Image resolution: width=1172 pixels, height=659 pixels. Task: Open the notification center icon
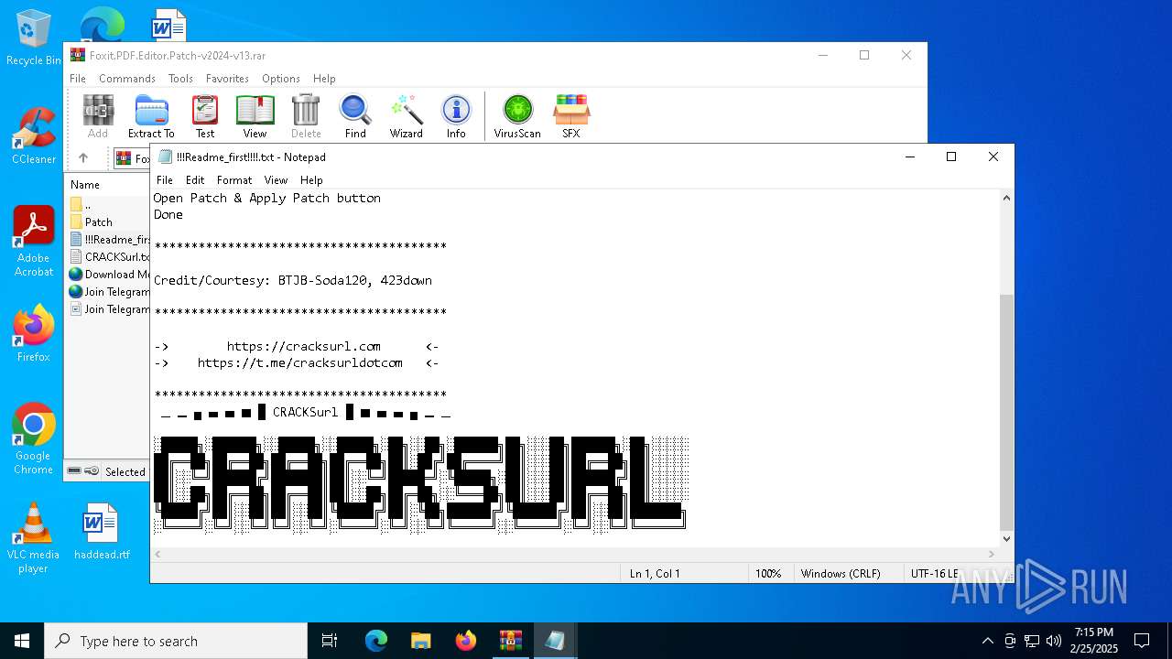(x=1142, y=641)
